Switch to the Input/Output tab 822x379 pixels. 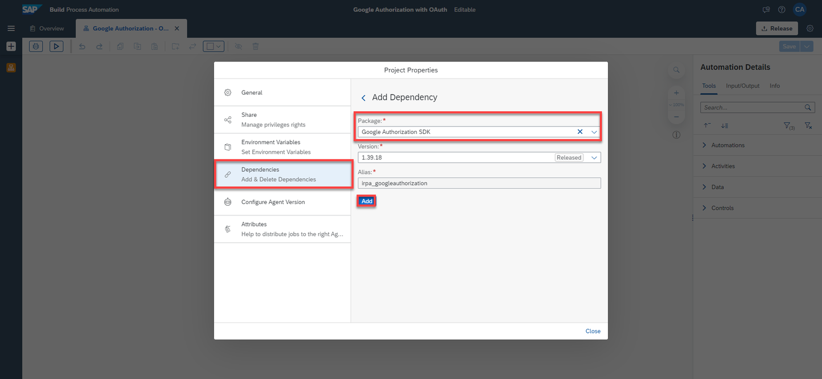coord(743,85)
